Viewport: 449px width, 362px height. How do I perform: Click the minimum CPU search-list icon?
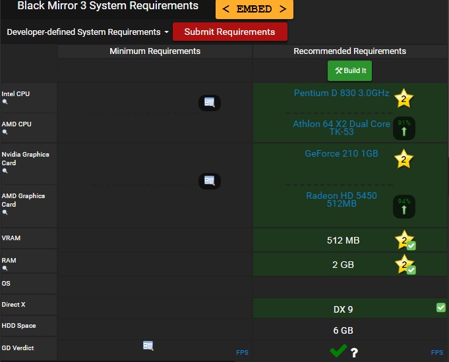coord(210,103)
